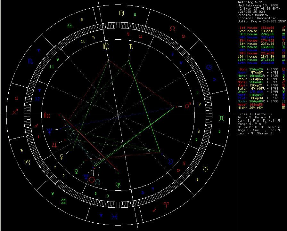This screenshot has height=231, width=287.
Task: Click the large yellow Venus glyph in the wheel
Action: click(62, 156)
